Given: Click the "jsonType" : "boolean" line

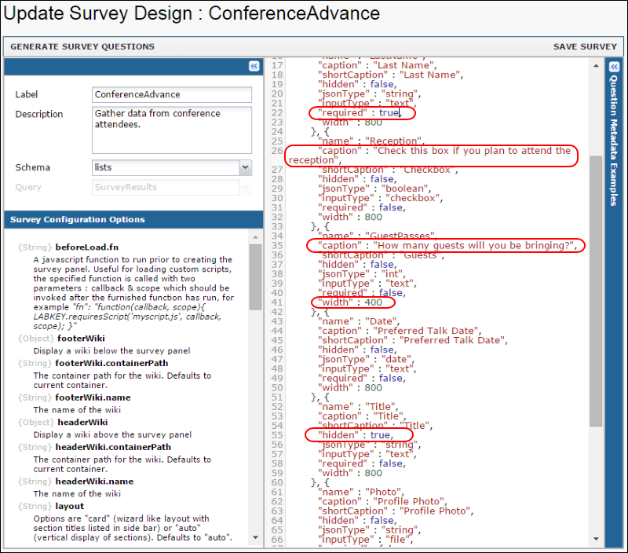Looking at the screenshot, I should 374,189.
